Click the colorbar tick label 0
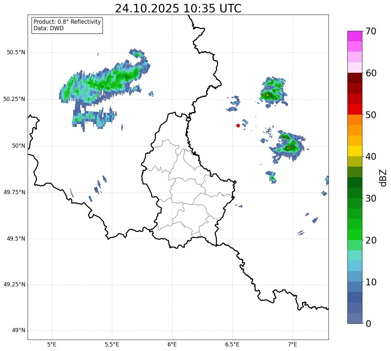Image resolution: width=391 pixels, height=351 pixels. pyautogui.click(x=369, y=324)
